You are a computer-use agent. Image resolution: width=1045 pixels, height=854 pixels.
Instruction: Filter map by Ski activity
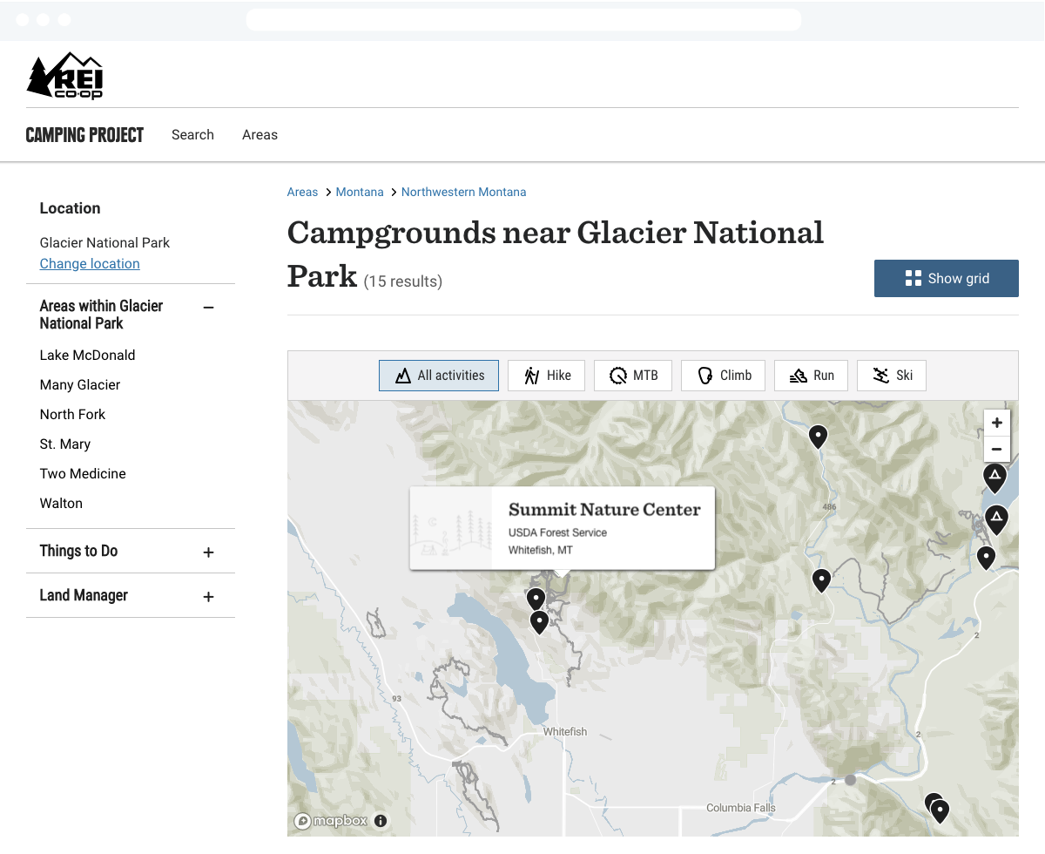pyautogui.click(x=892, y=376)
